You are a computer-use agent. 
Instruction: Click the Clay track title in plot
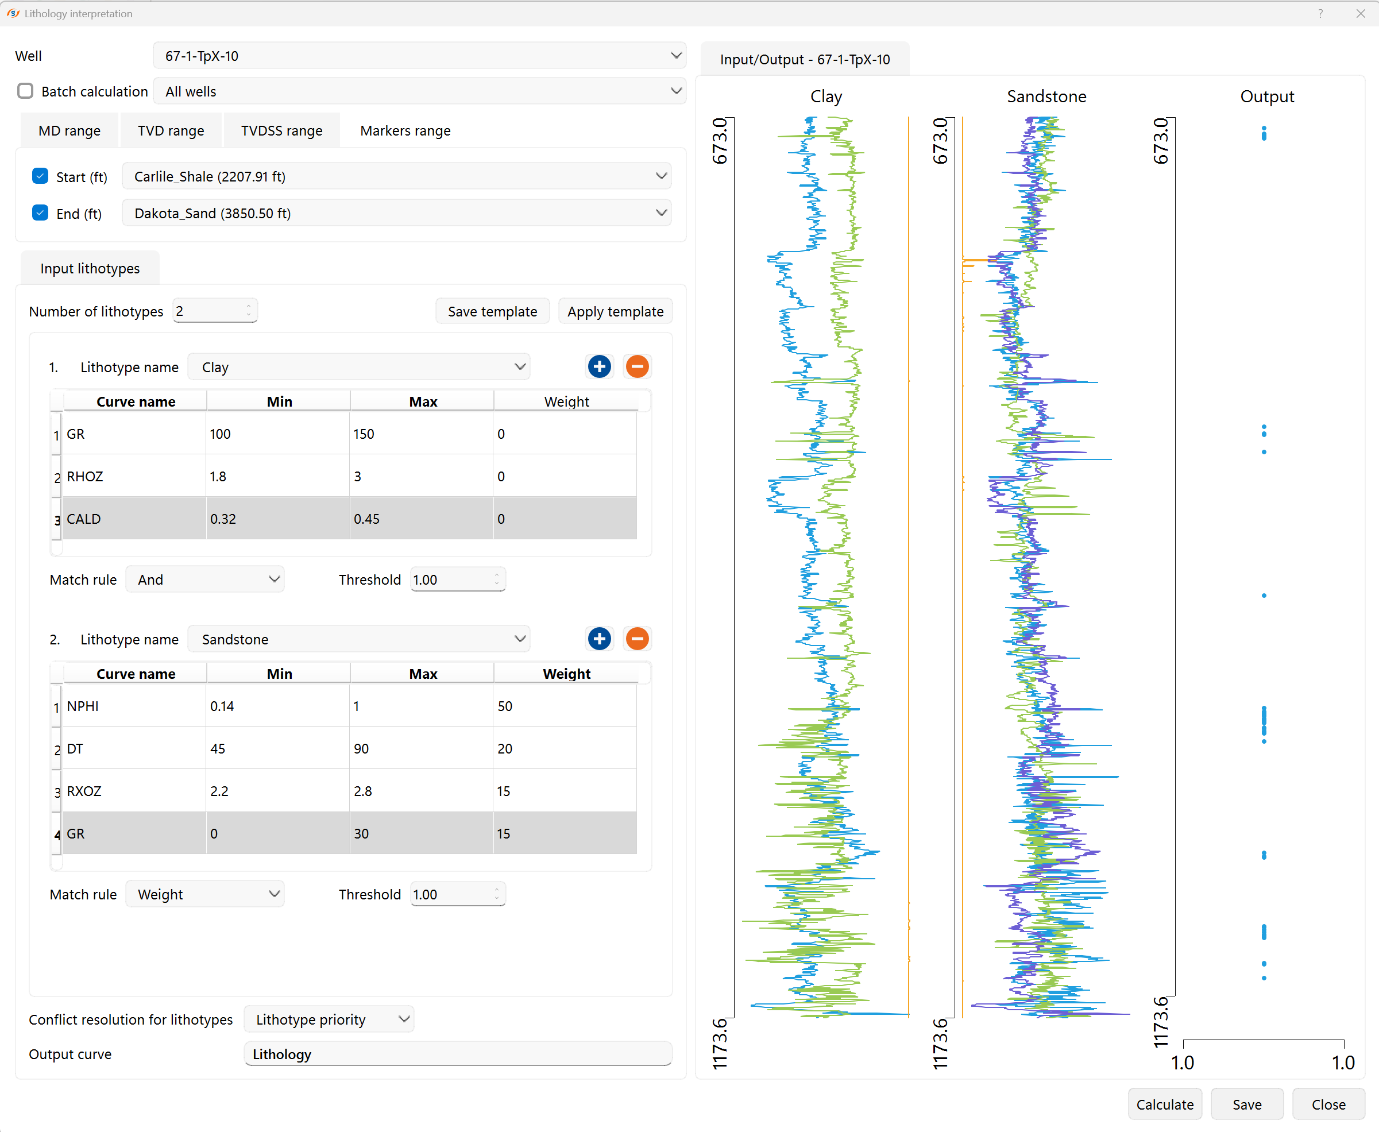tap(826, 96)
